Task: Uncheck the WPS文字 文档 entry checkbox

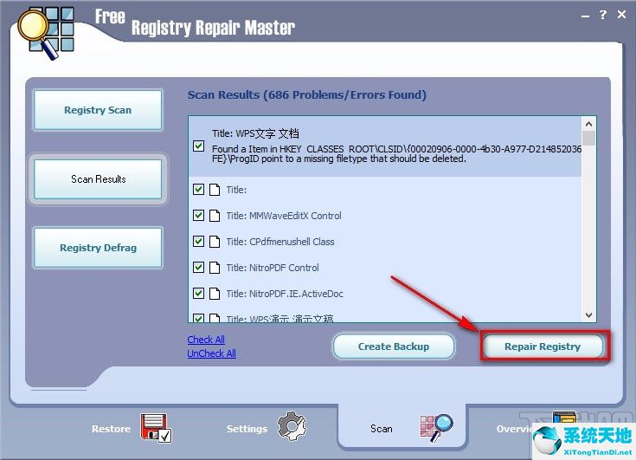Action: 199,146
